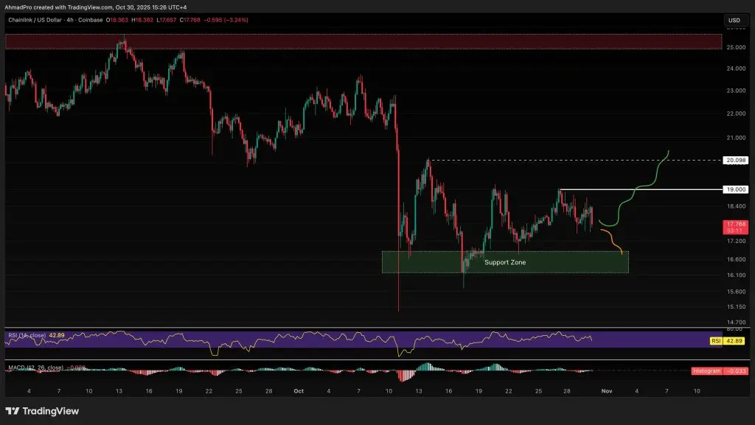Click the TradingView logo

coord(31,410)
